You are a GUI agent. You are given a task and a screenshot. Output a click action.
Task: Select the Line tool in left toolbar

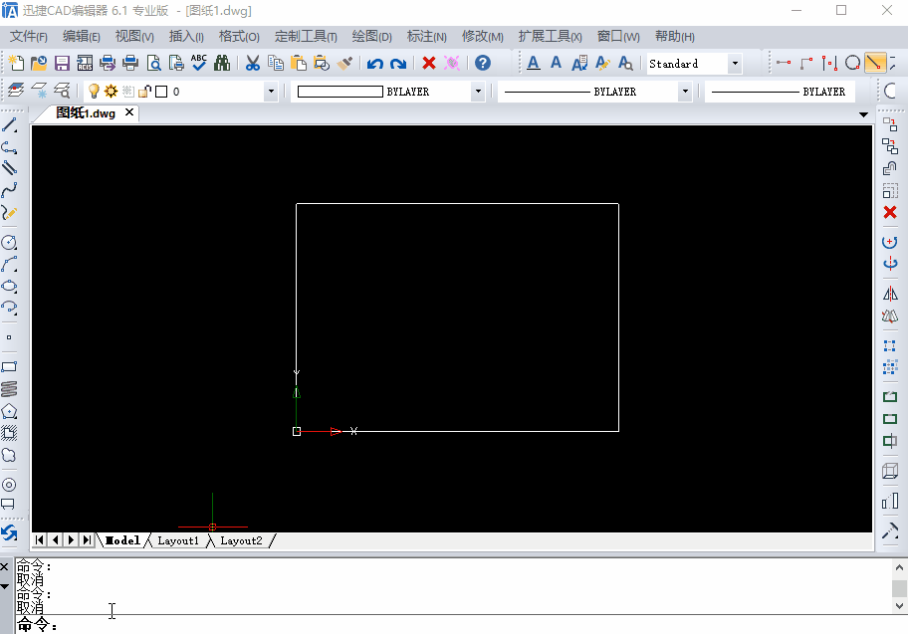click(x=9, y=124)
